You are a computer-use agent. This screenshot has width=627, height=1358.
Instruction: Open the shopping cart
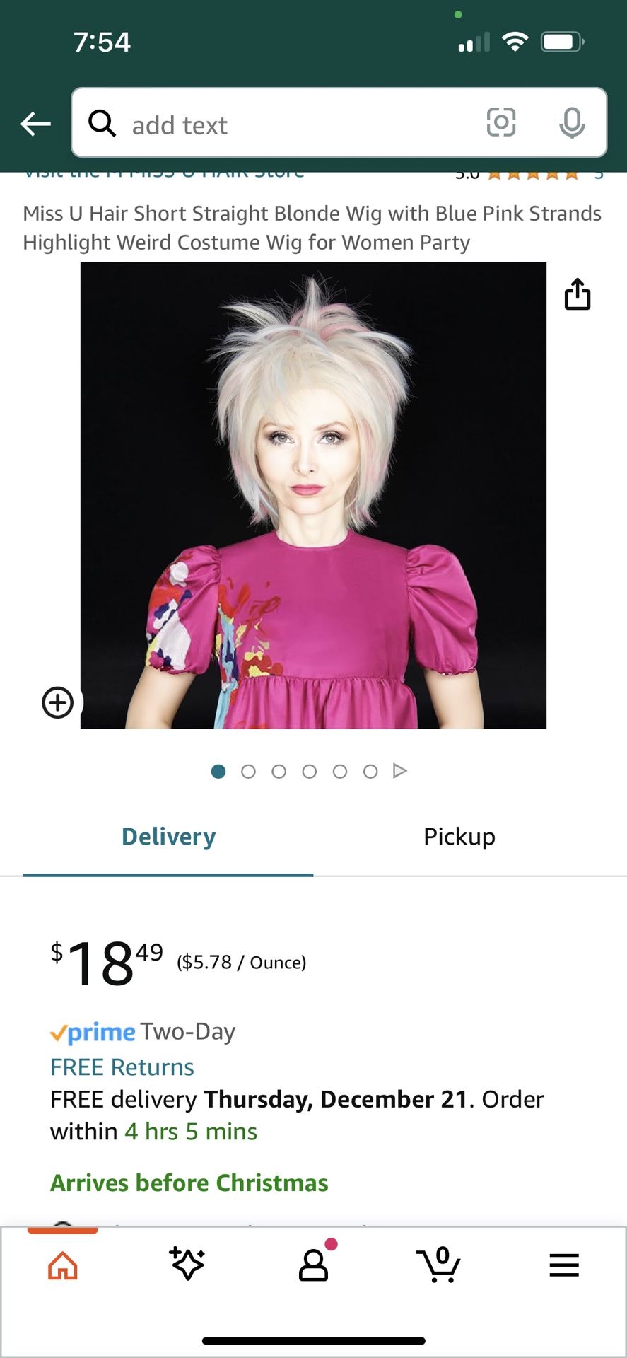click(x=439, y=1265)
